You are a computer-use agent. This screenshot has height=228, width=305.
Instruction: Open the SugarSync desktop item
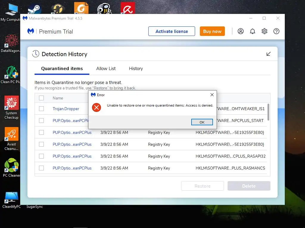point(35,207)
